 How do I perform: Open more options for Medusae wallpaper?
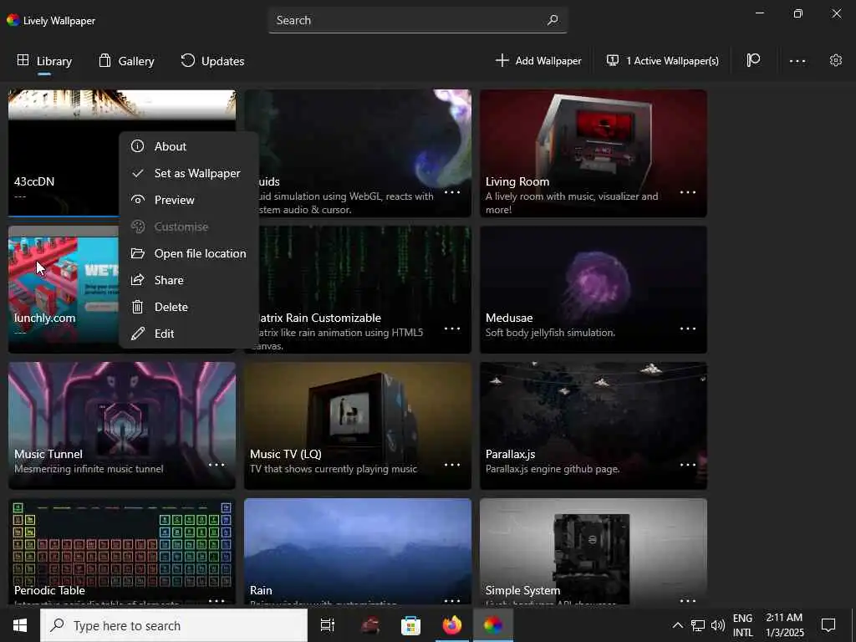tap(688, 329)
